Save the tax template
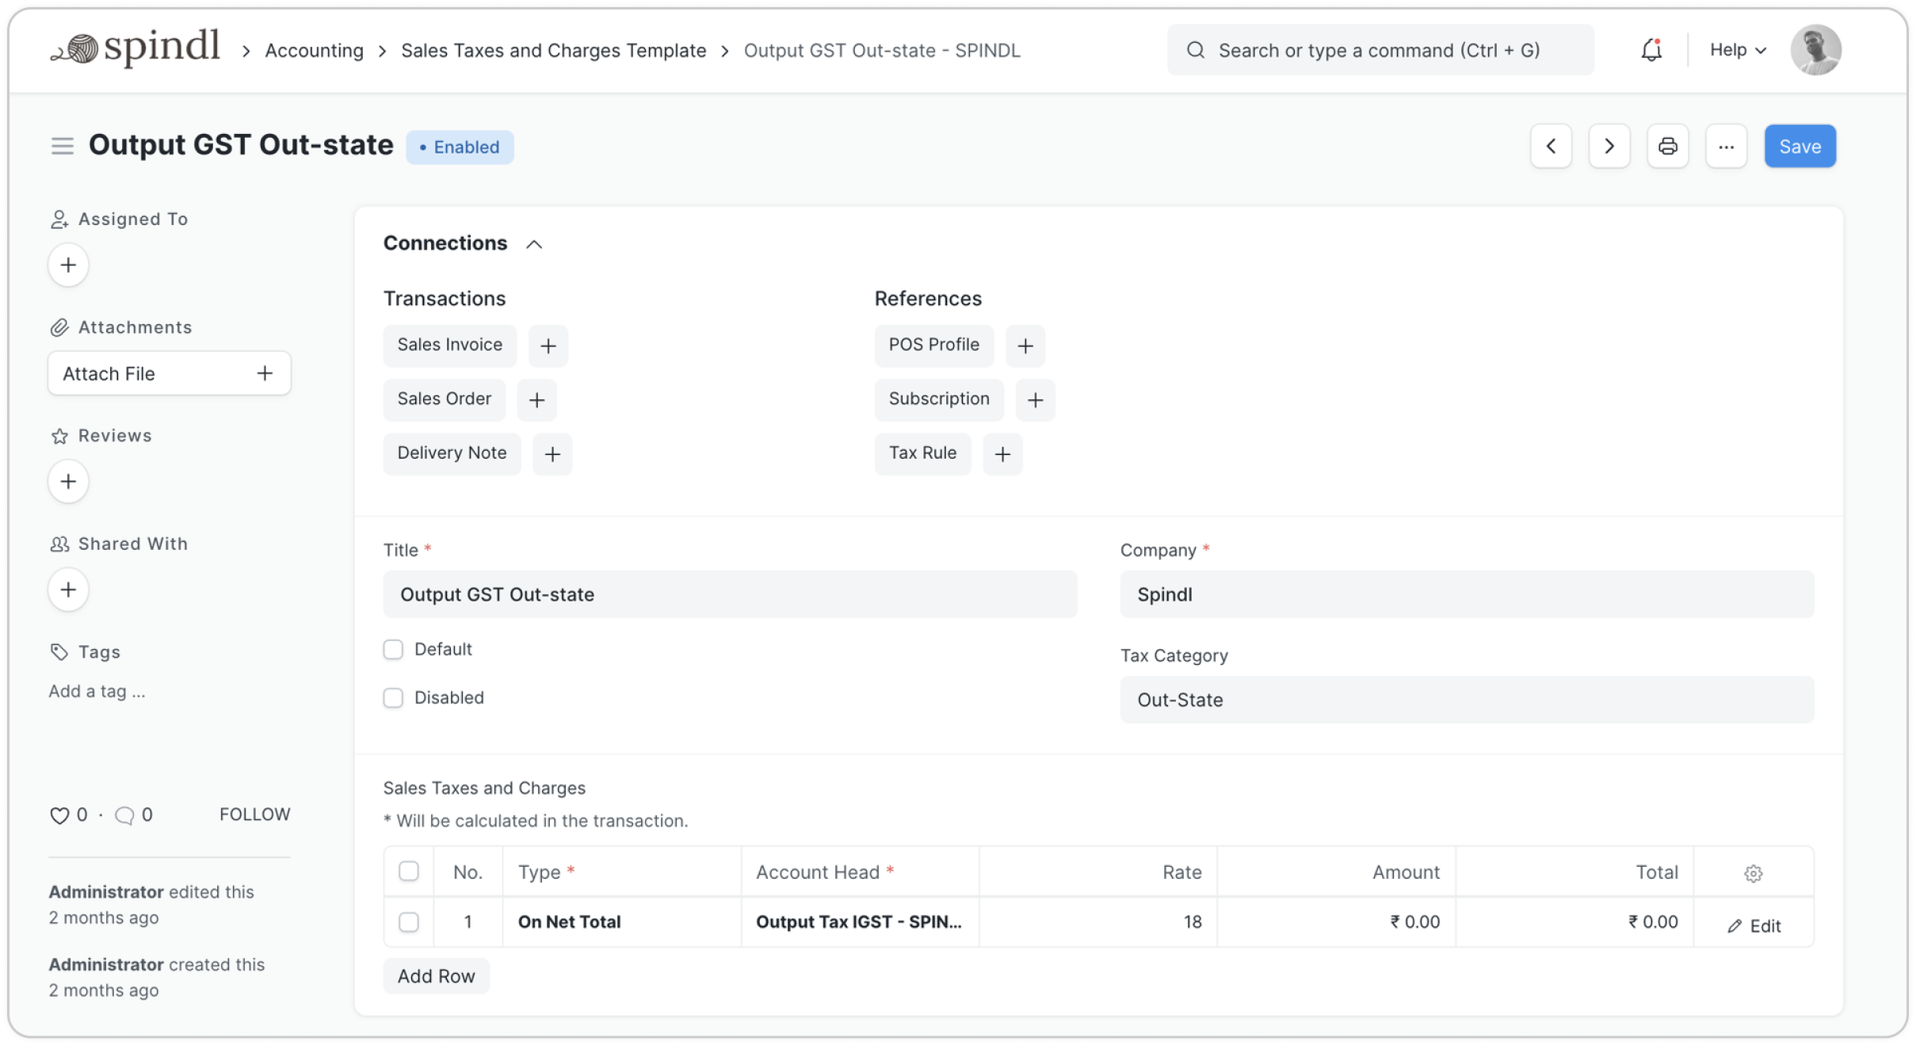The width and height of the screenshot is (1916, 1046). pyautogui.click(x=1800, y=146)
